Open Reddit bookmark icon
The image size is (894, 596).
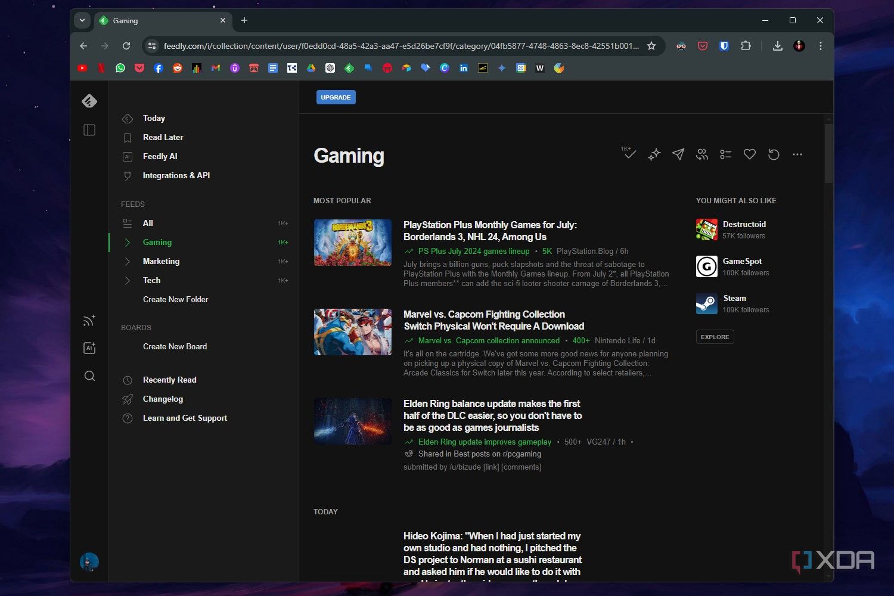[178, 68]
